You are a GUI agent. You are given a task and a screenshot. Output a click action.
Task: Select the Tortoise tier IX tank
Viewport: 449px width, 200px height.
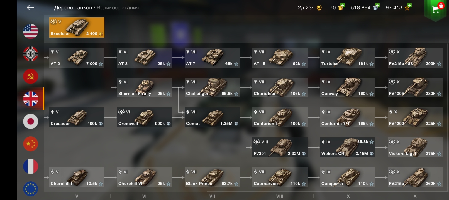coord(348,57)
